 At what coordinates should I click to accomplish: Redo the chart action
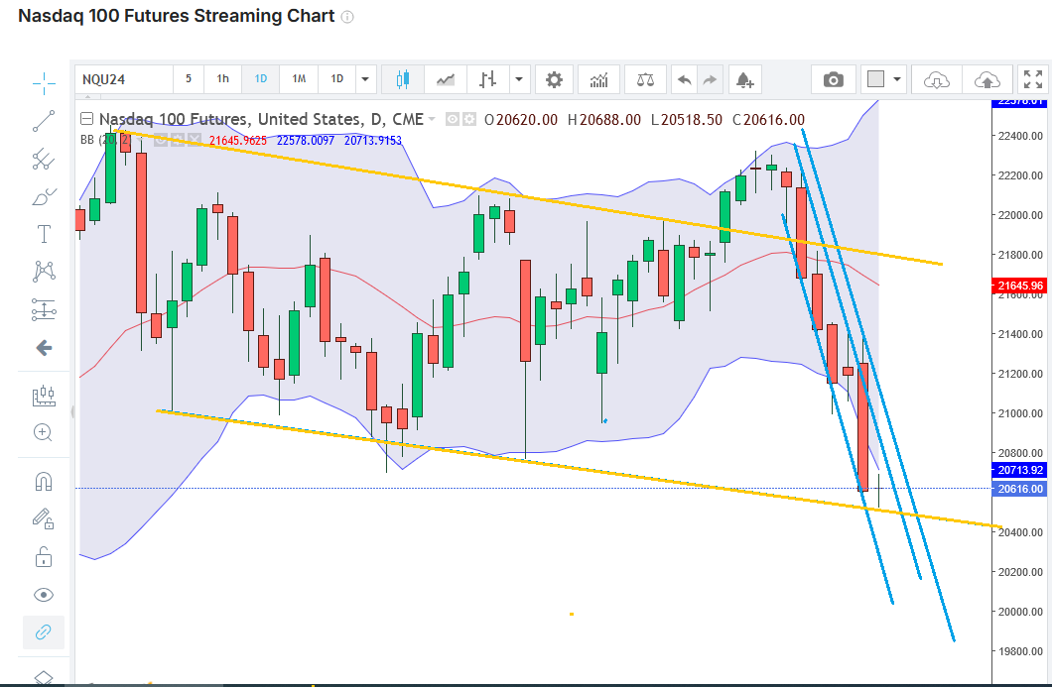click(710, 79)
